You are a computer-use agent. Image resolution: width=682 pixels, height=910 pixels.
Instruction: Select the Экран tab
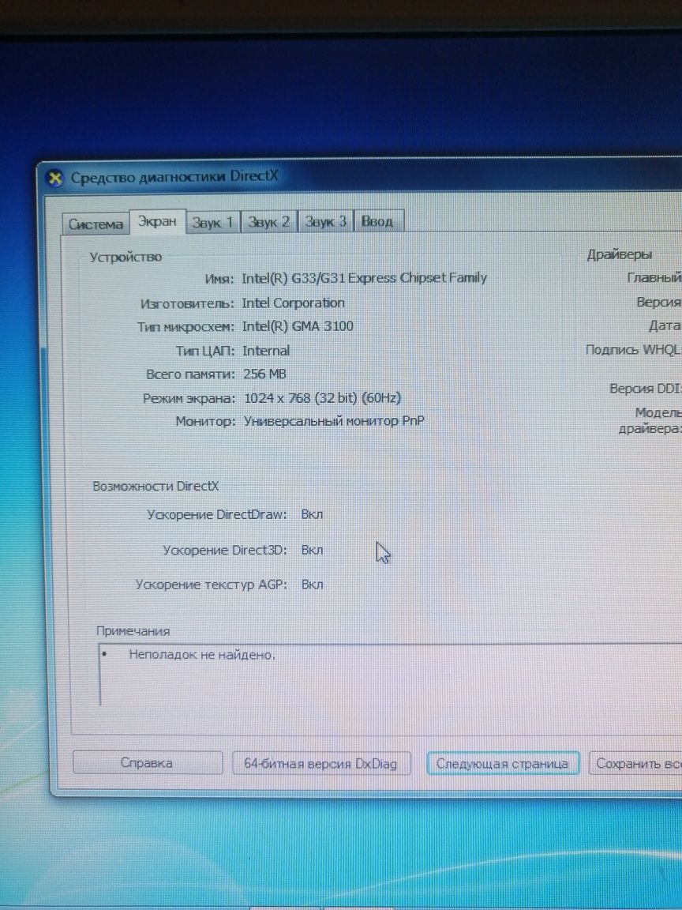(157, 221)
